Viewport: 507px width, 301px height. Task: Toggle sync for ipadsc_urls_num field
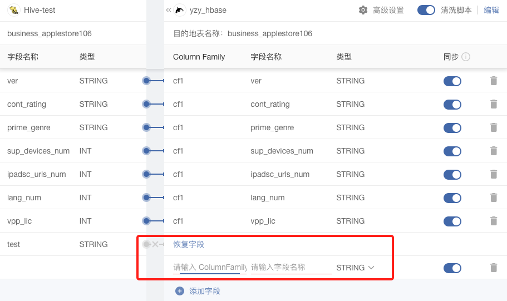[x=452, y=174]
